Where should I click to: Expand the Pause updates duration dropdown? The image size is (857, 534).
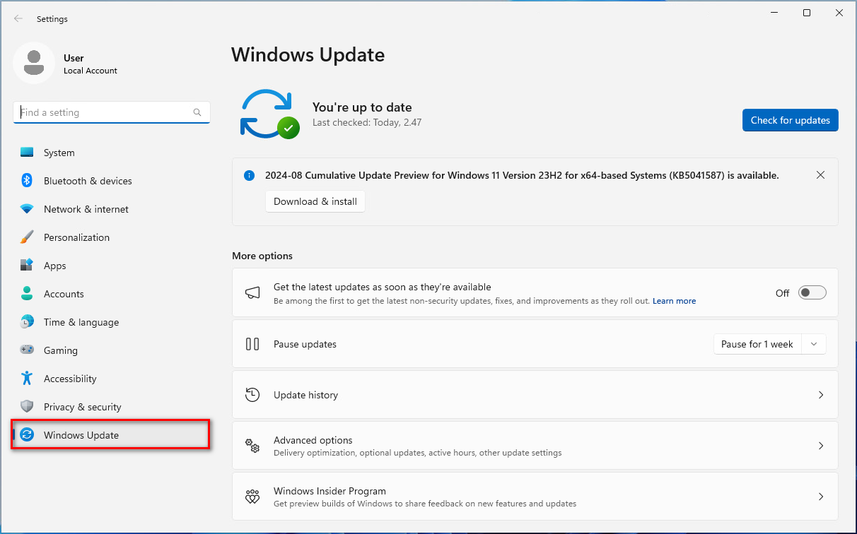814,344
